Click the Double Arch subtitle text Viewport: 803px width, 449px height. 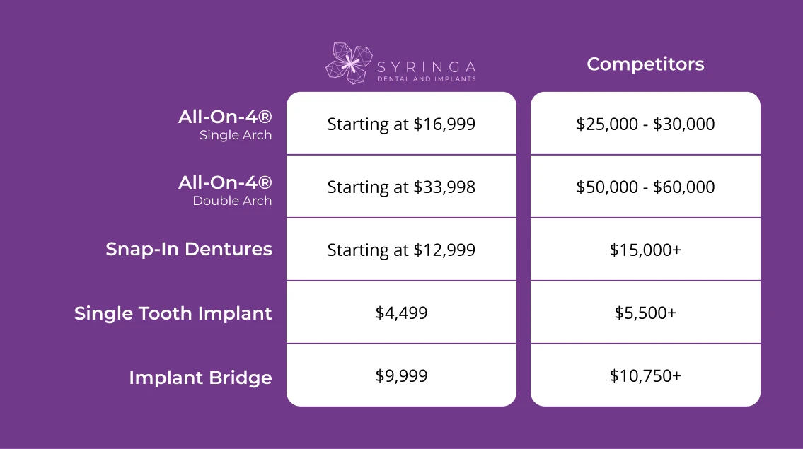(x=232, y=201)
